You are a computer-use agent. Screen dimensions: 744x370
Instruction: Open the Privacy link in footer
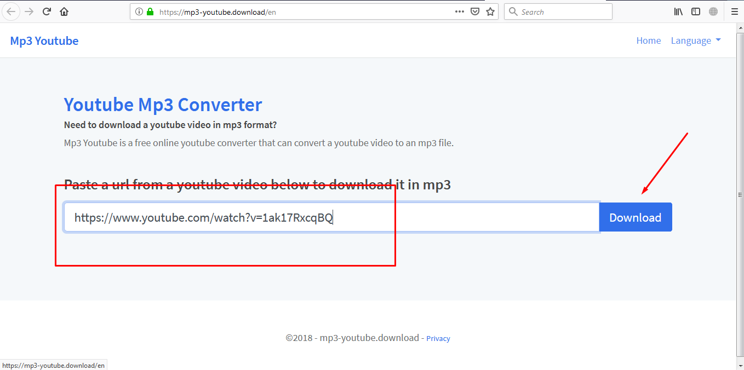pyautogui.click(x=438, y=338)
